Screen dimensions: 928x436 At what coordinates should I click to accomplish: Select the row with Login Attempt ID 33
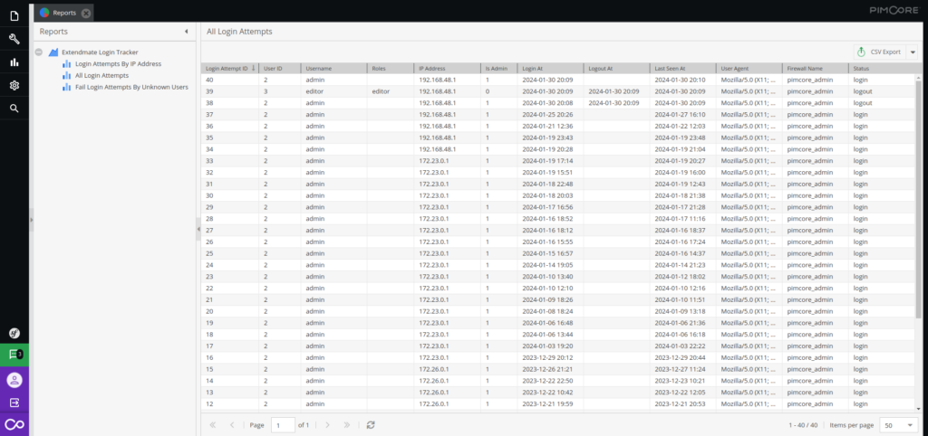click(558, 161)
